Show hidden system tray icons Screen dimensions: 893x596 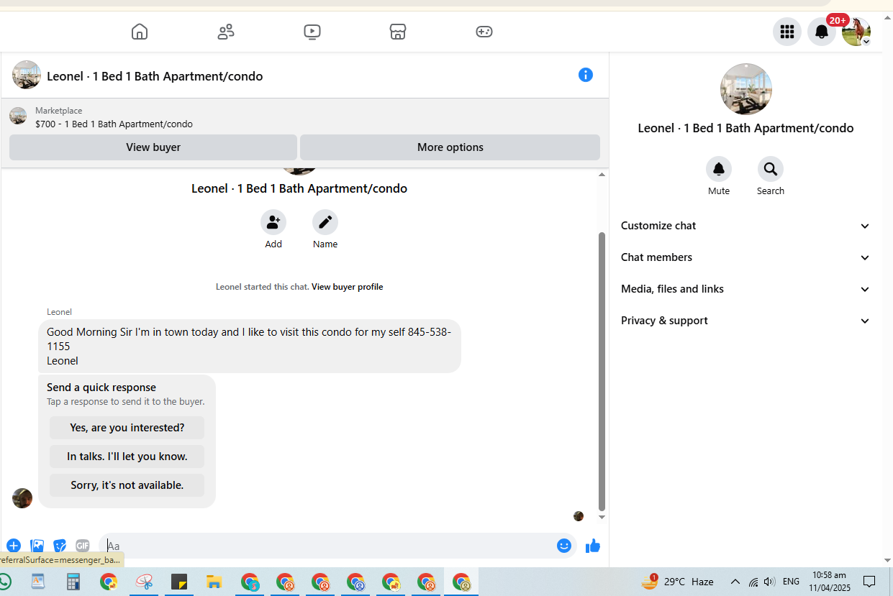735,582
